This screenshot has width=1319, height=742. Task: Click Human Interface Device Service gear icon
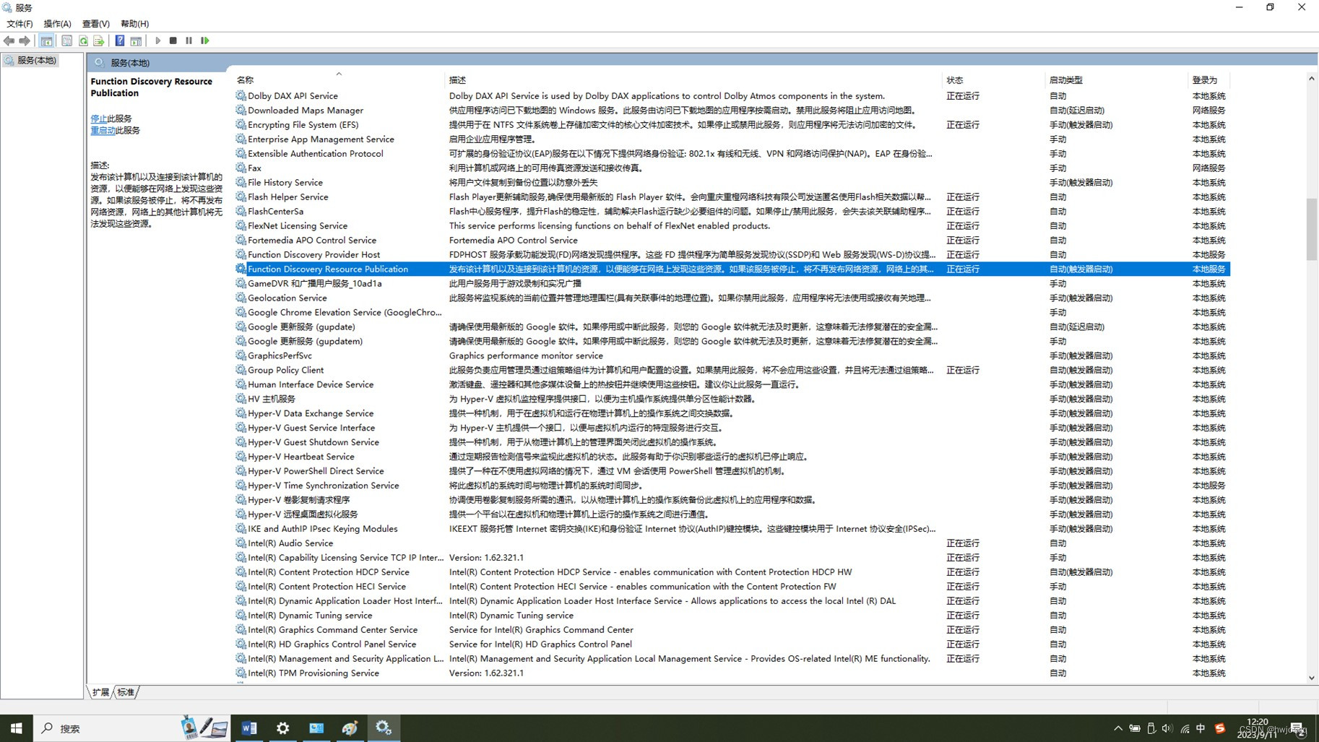point(241,384)
